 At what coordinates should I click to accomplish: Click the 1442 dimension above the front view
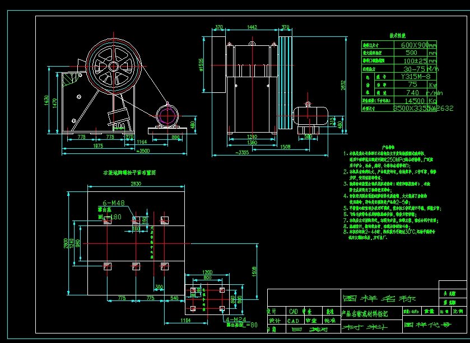tap(252, 27)
